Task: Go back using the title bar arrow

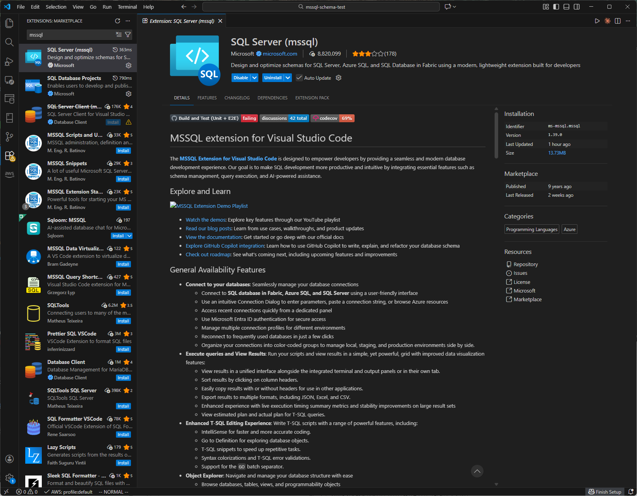Action: pyautogui.click(x=184, y=7)
